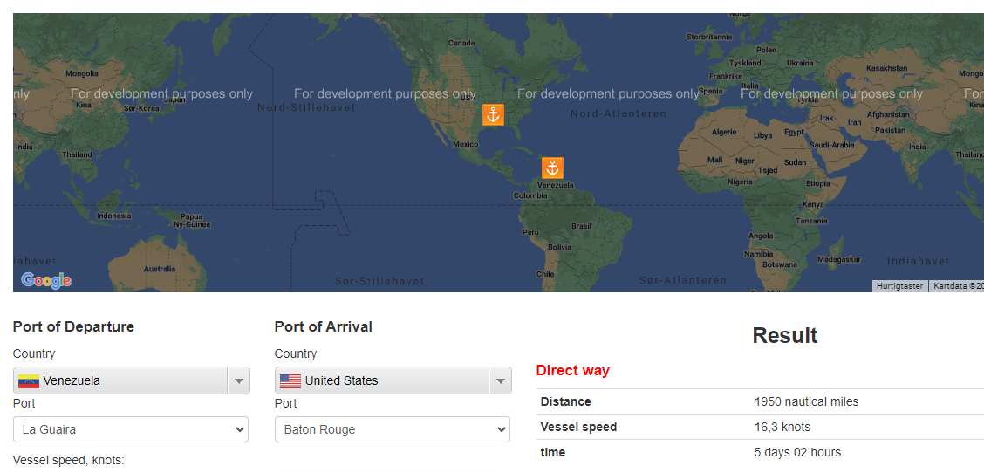984x473 pixels.
Task: Click Hurtigtaster keyboard shortcuts button
Action: pyautogui.click(x=899, y=286)
